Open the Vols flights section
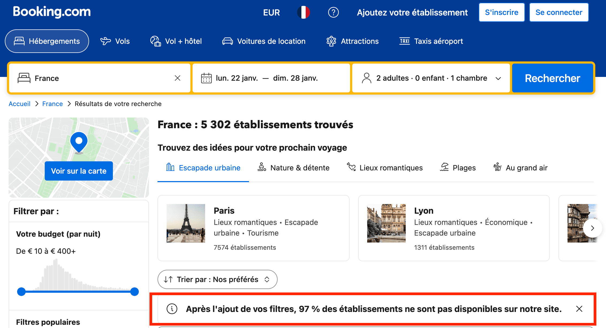 (x=115, y=41)
